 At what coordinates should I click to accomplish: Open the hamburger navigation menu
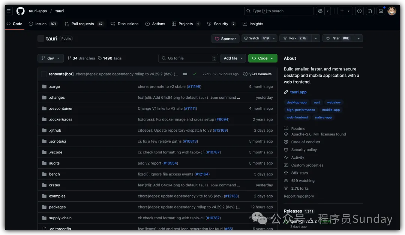point(9,11)
